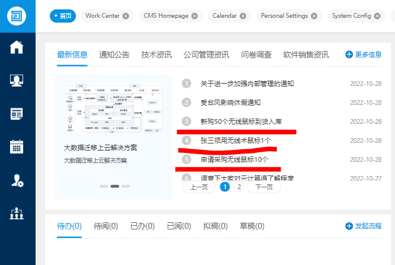Switch to the 首页 tab
Screen dimensions: 395x265
tap(63, 16)
